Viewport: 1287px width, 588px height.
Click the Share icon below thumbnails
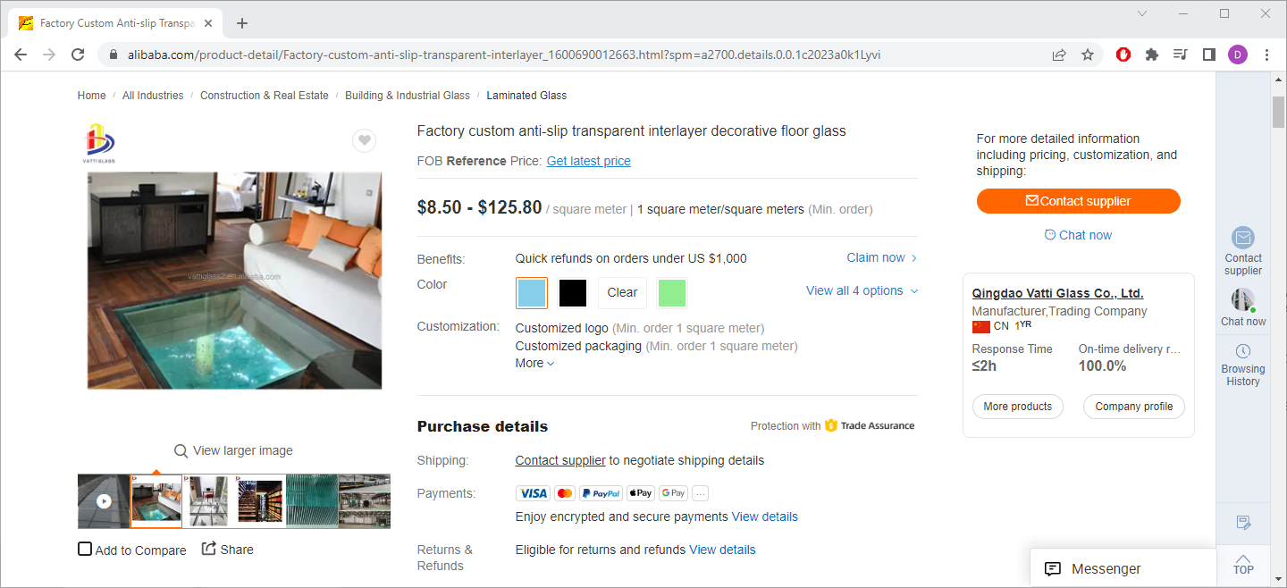tap(209, 549)
